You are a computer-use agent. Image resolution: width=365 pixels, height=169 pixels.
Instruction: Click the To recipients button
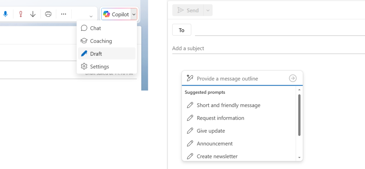(181, 30)
